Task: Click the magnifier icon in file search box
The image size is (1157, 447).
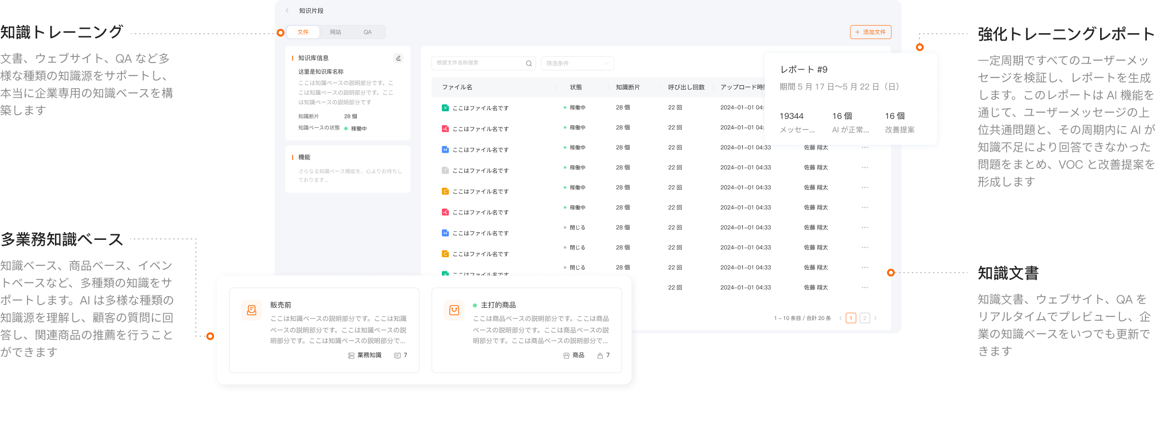Action: click(x=529, y=63)
